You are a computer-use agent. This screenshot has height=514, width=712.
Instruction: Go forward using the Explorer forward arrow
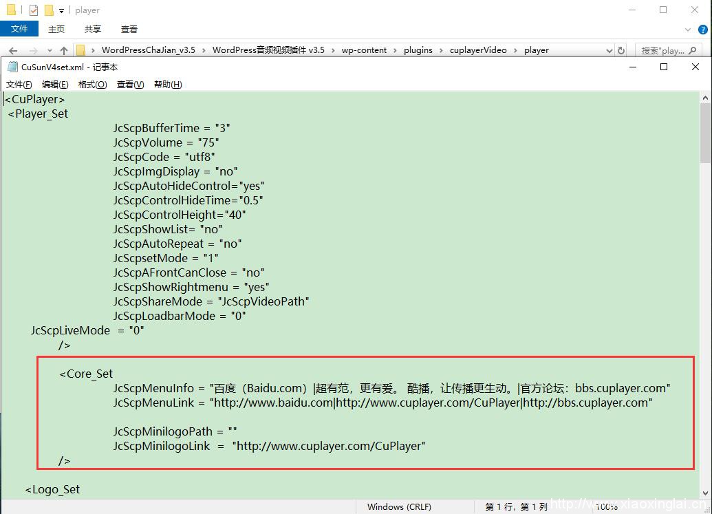tap(33, 50)
